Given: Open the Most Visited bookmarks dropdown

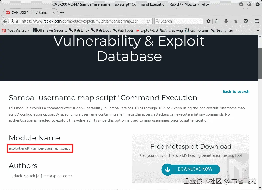Looking at the screenshot, I should click(16, 30).
